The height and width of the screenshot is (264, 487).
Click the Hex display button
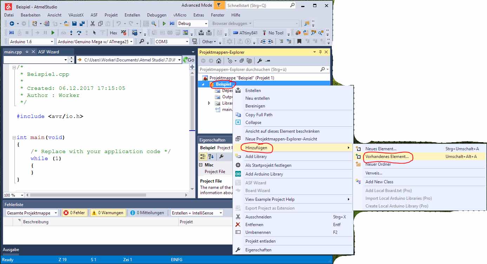[x=113, y=33]
